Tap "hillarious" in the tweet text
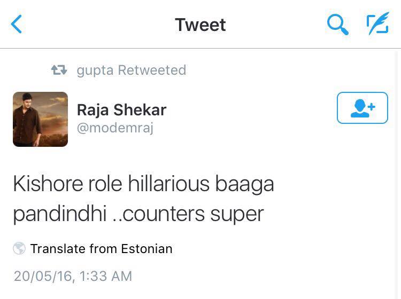 click(x=168, y=184)
